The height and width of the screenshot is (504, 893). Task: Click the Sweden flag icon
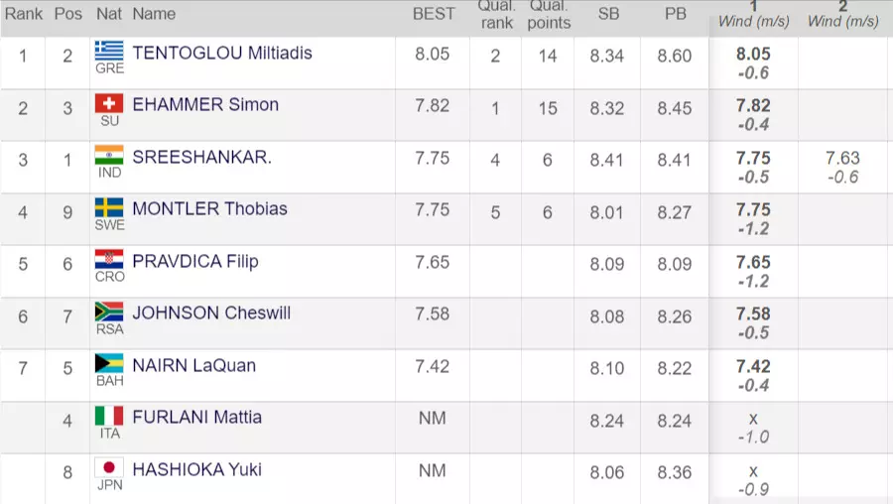[109, 206]
